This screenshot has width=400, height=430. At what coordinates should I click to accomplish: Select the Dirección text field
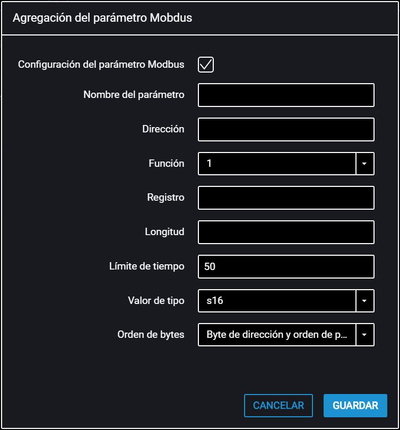click(286, 129)
